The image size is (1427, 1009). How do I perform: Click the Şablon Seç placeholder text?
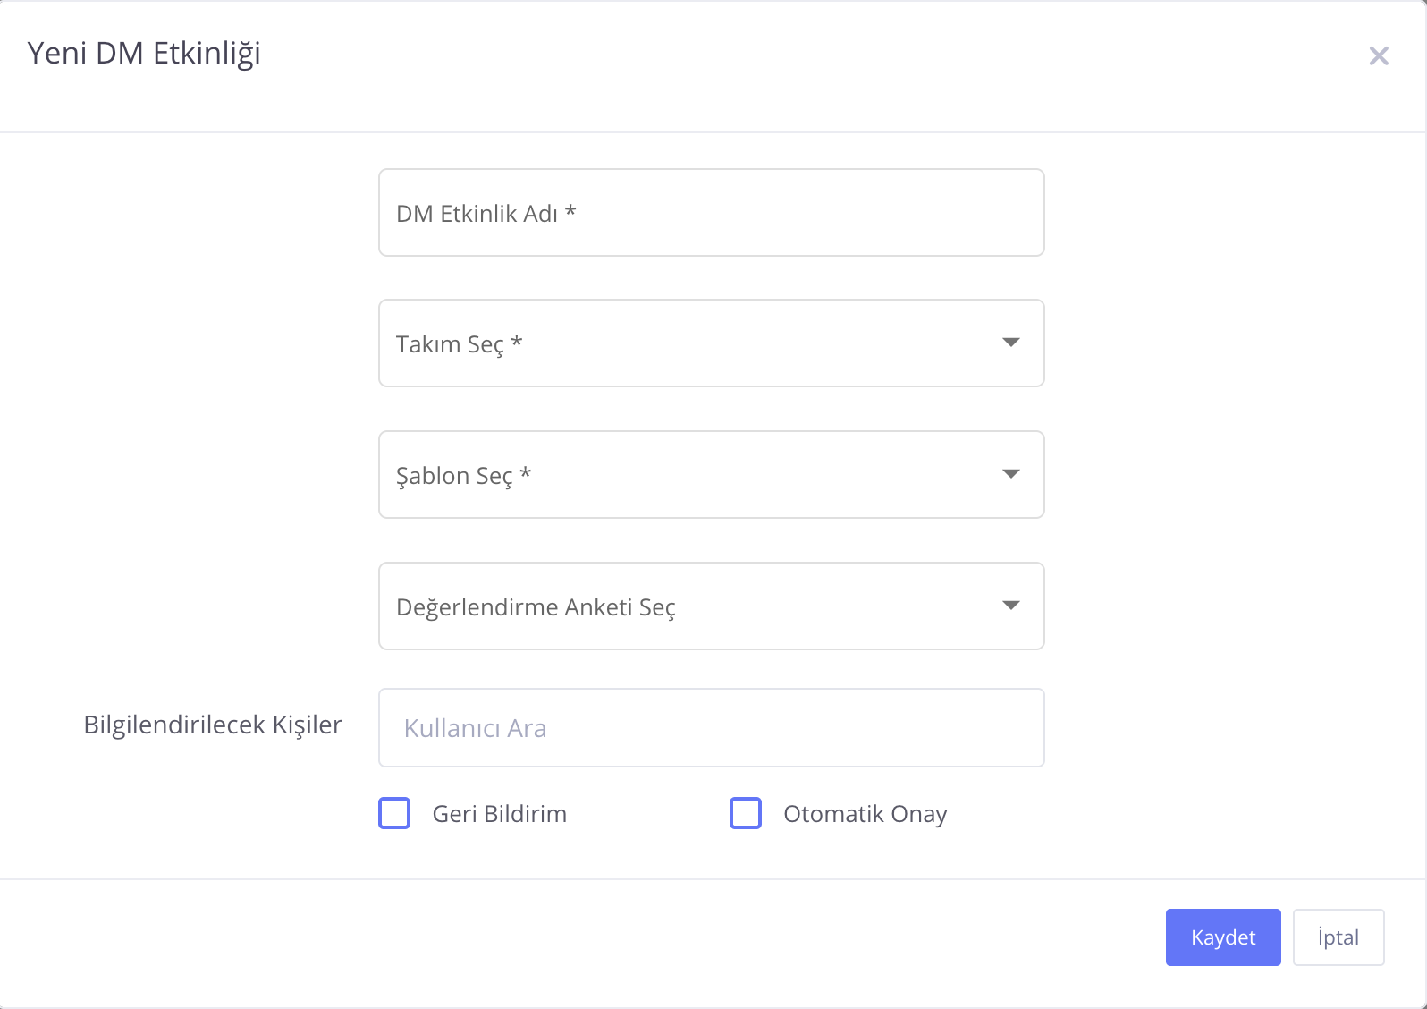(454, 476)
